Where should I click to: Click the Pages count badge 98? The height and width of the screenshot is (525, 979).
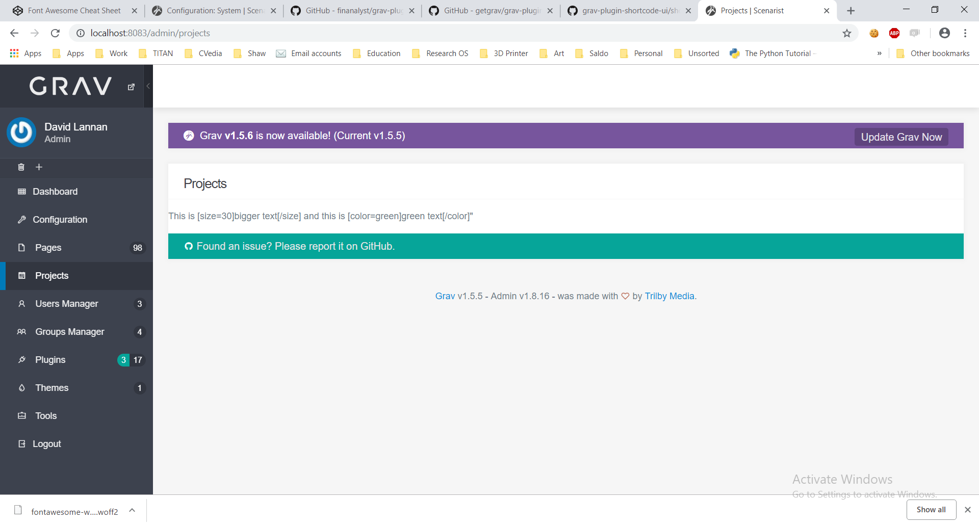click(138, 248)
